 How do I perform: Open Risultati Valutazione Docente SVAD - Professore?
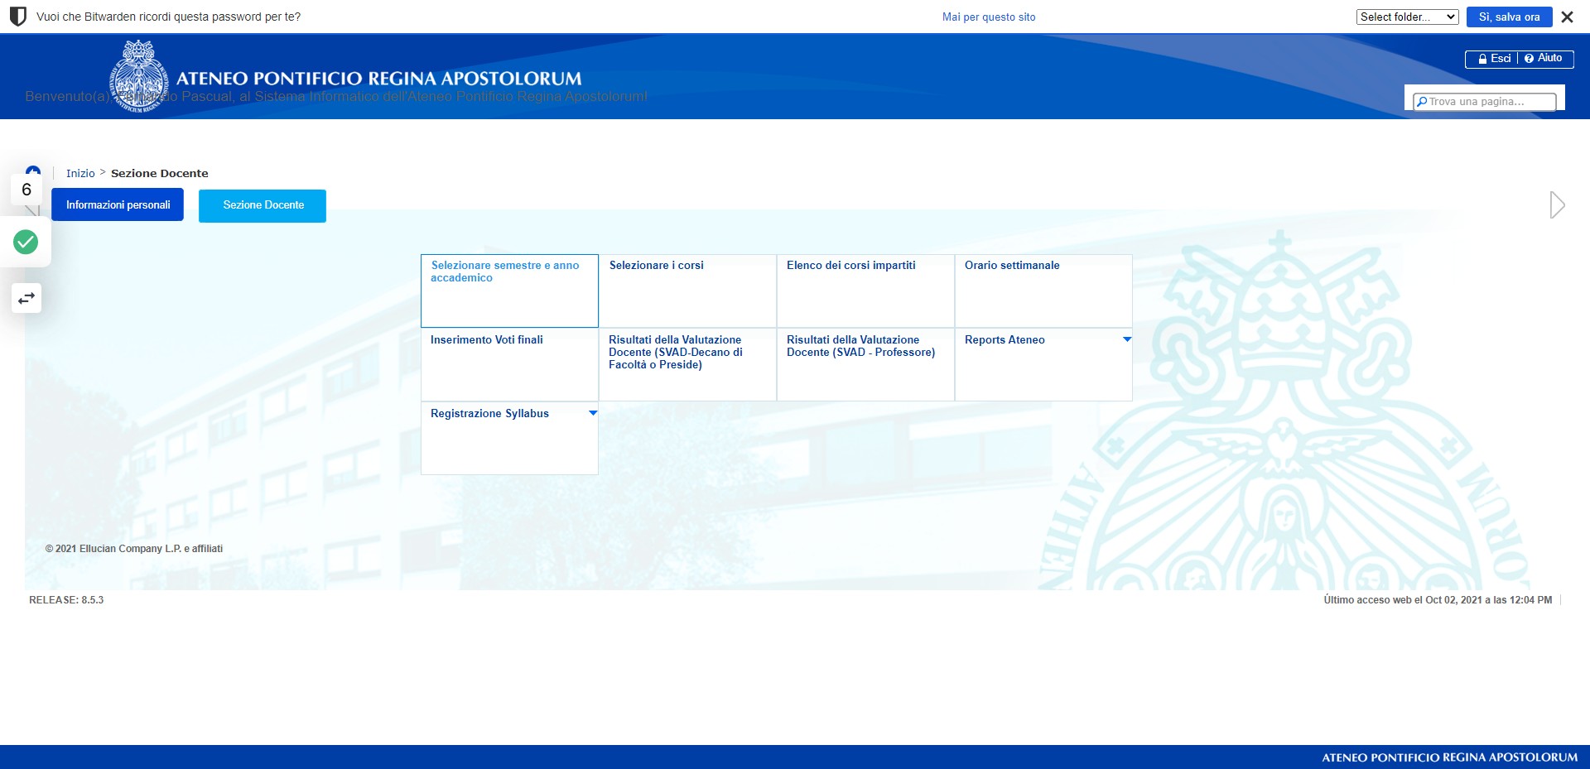[865, 365]
